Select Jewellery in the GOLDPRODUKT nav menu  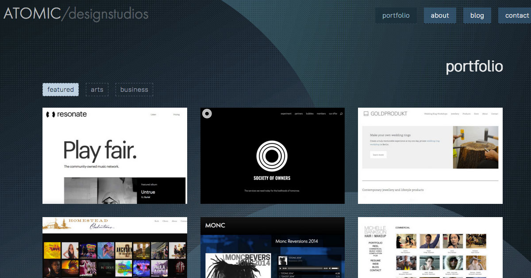[455, 114]
